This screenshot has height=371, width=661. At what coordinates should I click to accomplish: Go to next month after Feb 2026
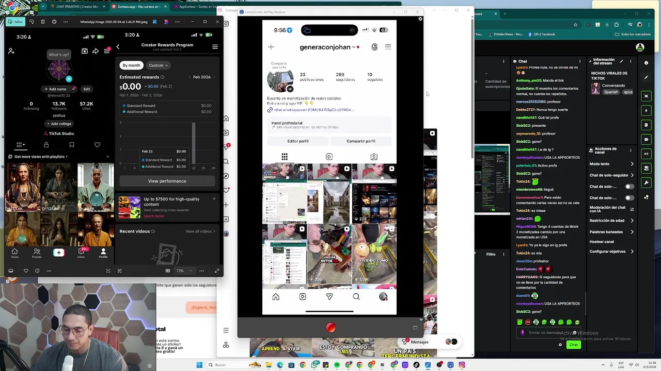214,77
